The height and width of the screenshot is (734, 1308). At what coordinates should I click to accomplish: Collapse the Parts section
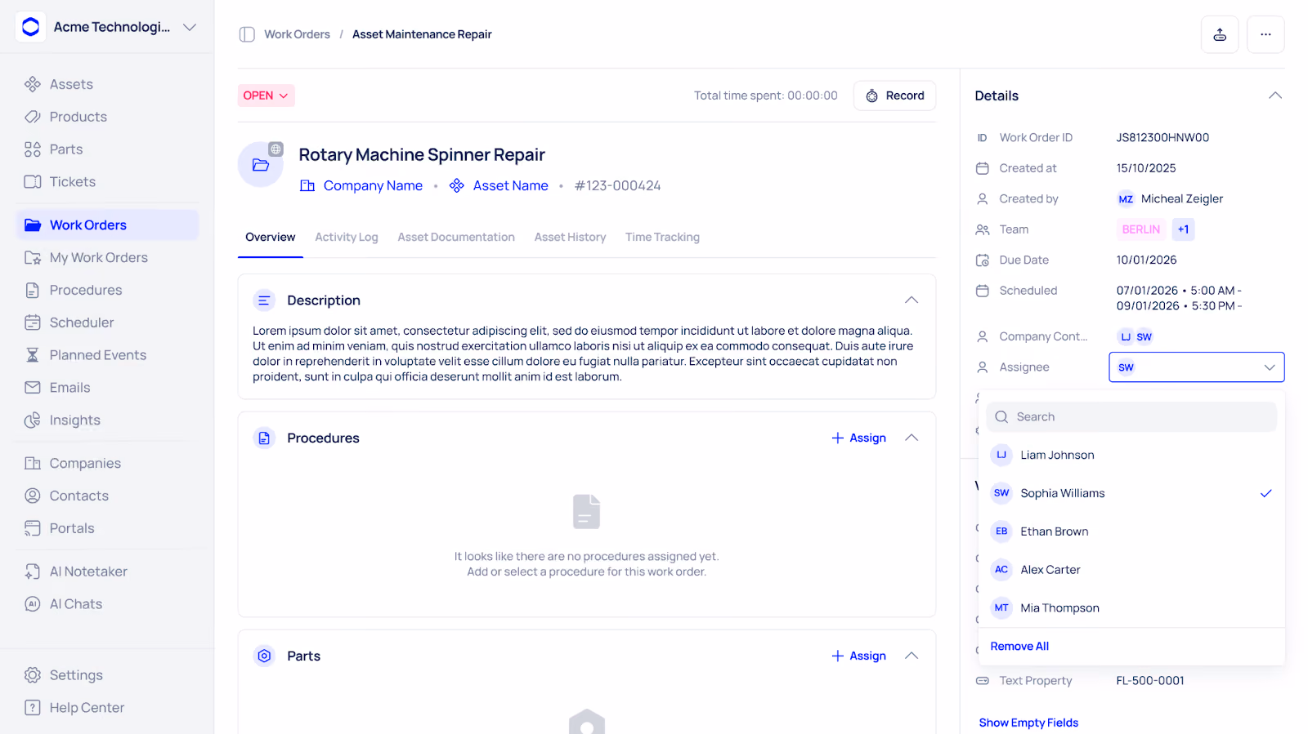[912, 656]
